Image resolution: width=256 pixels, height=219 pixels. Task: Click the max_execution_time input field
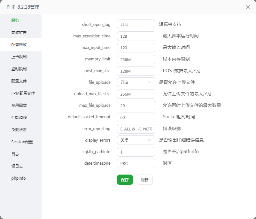136,36
